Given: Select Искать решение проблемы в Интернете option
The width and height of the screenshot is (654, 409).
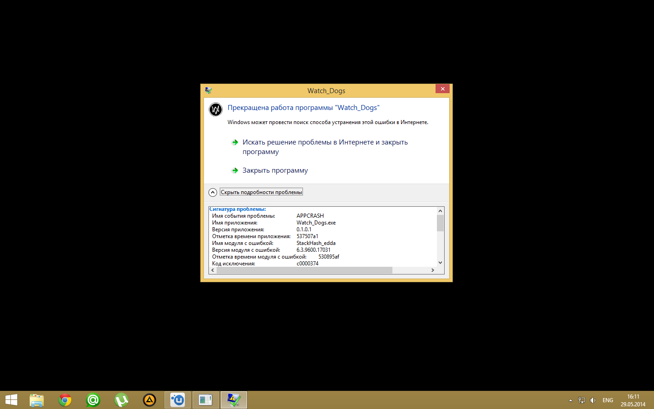Looking at the screenshot, I should click(x=325, y=147).
